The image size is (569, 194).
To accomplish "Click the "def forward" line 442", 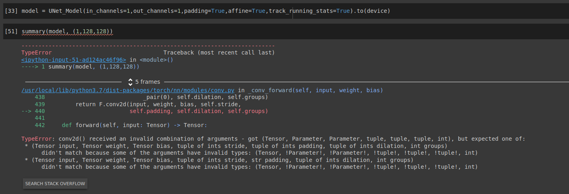I will click(x=134, y=125).
